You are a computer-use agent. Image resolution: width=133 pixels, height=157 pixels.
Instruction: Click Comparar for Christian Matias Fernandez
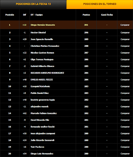pyautogui.click(x=125, y=46)
